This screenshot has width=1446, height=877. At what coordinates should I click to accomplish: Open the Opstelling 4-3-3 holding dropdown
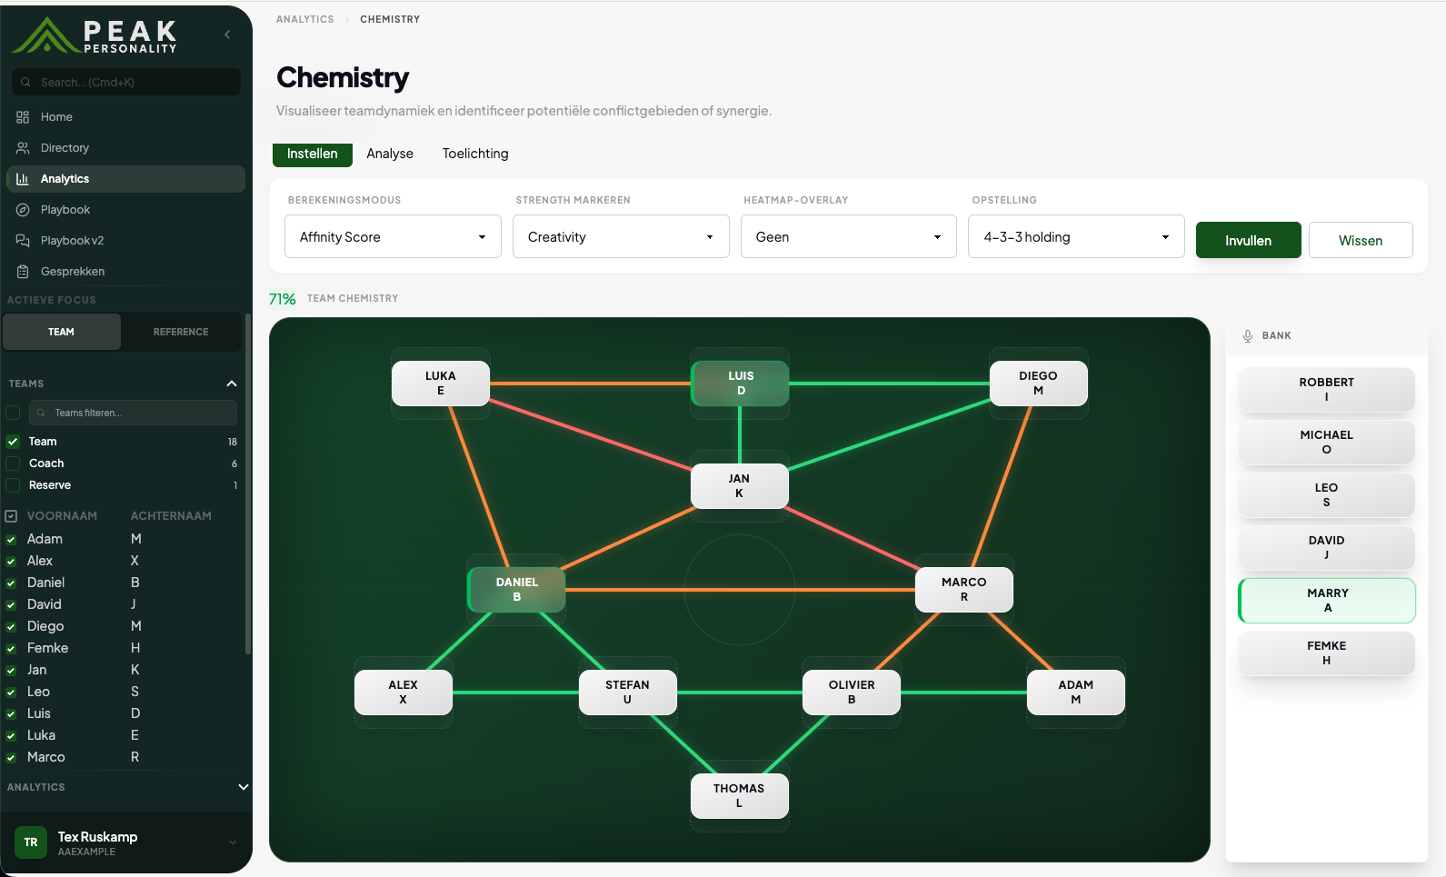pyautogui.click(x=1076, y=236)
